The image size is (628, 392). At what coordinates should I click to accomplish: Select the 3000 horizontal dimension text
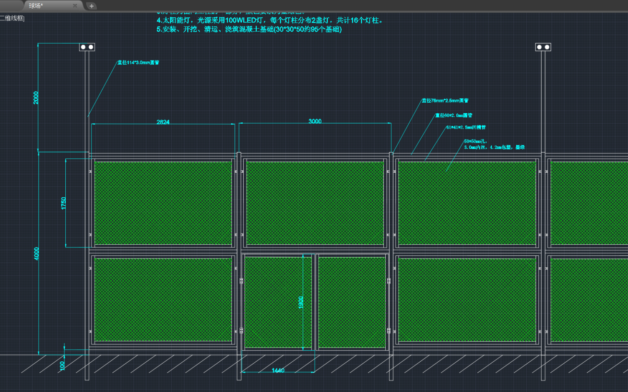pos(315,121)
